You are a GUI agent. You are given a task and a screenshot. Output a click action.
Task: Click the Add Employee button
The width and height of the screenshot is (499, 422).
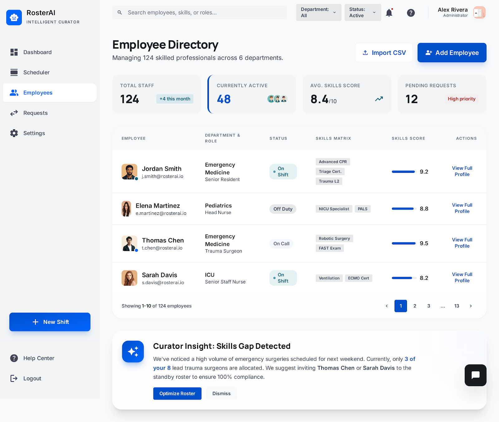(x=452, y=52)
